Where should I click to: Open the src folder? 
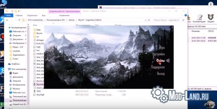point(36,37)
